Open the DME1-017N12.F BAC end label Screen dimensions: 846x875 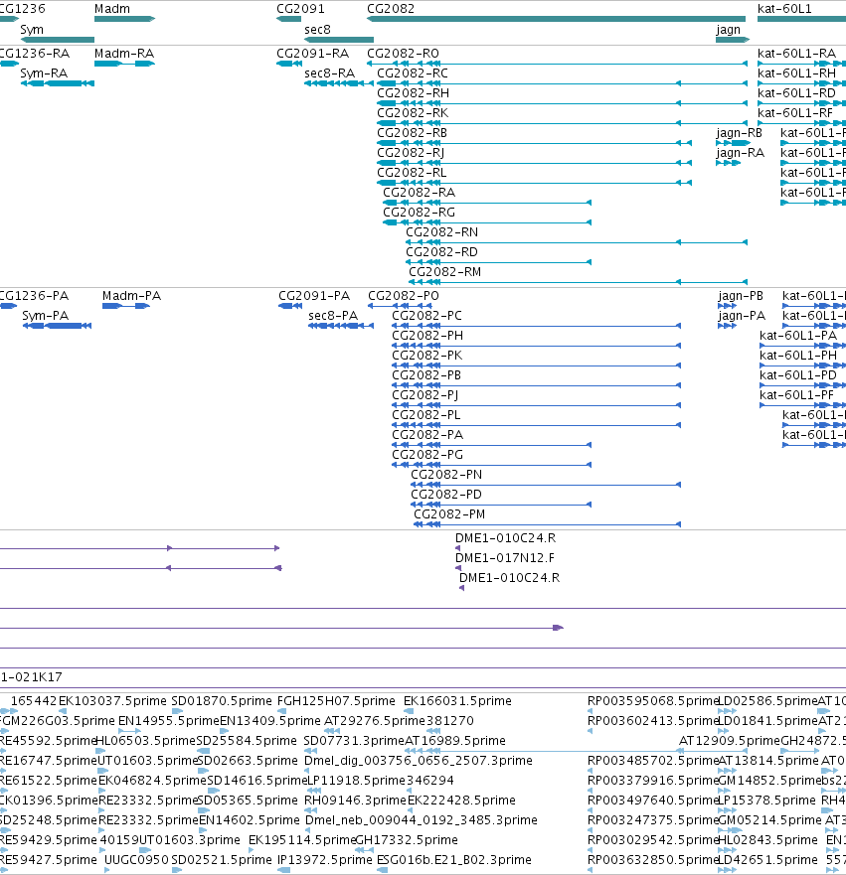(505, 558)
